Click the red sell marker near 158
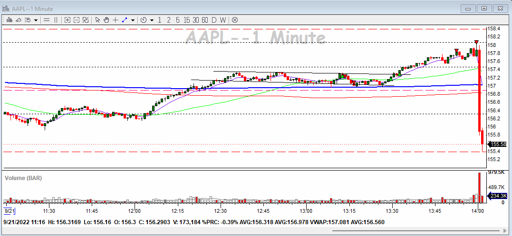This screenshot has width=512, height=236. coord(476,42)
